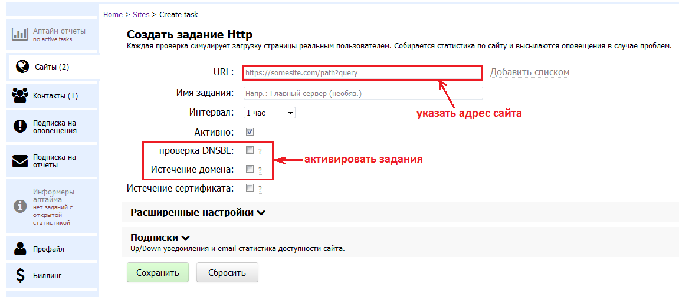Open the help question mark for Истечение сертификата
Screen dimensions: 679x297
pyautogui.click(x=260, y=189)
